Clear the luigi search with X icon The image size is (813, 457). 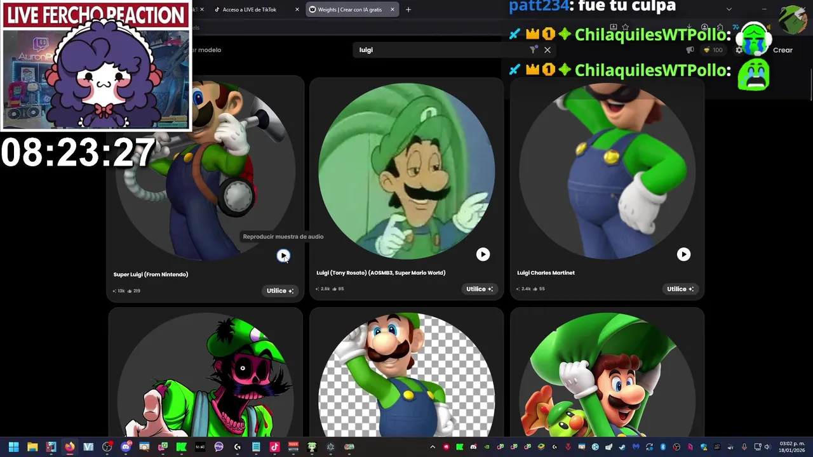click(548, 50)
